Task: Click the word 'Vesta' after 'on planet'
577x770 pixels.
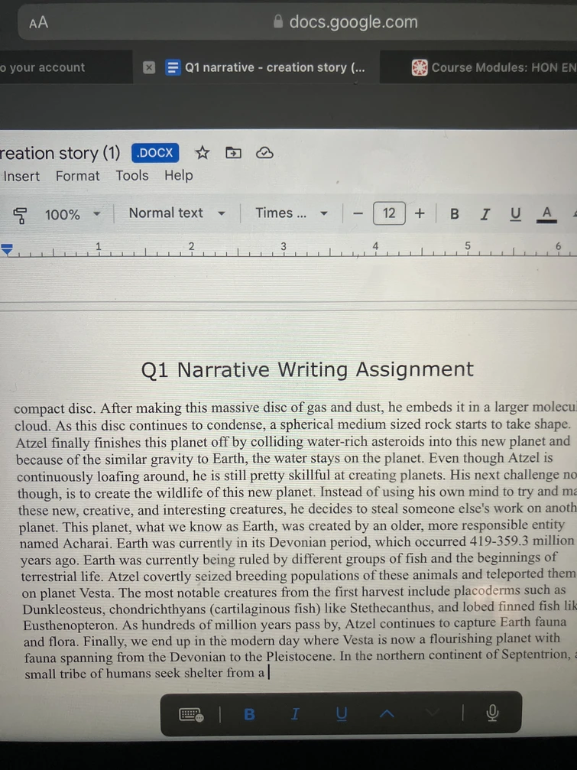Action: [x=96, y=593]
